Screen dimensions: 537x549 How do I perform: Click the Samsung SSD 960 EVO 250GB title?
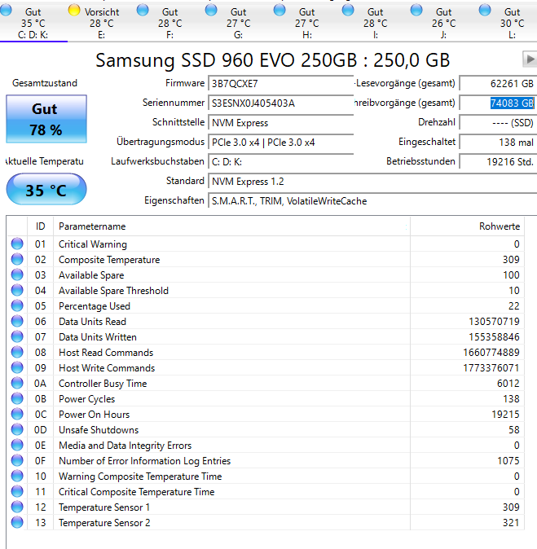[x=272, y=60]
